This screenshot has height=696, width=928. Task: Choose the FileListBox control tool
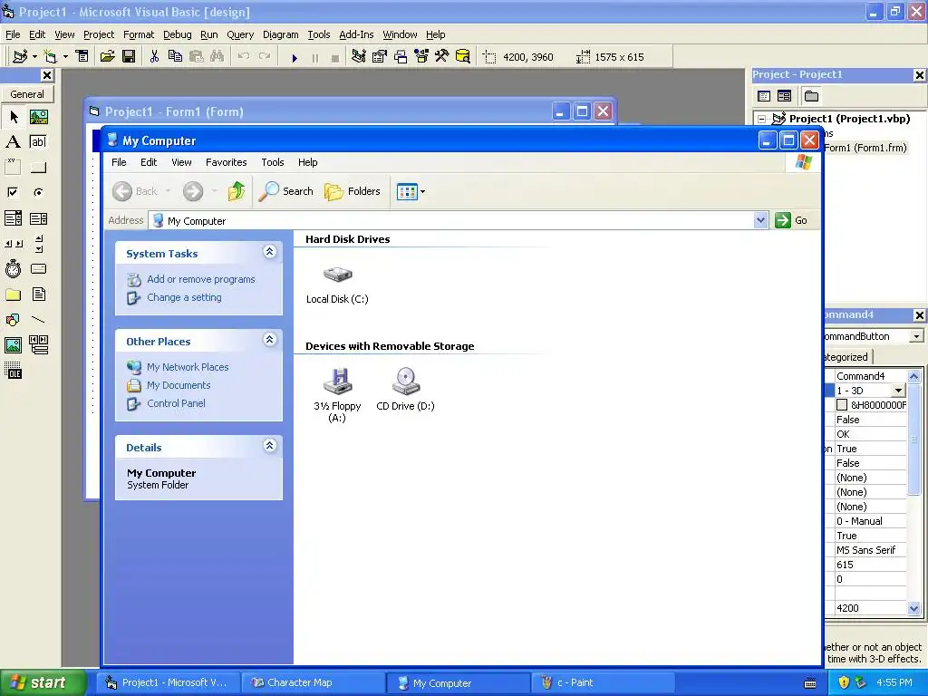[38, 295]
